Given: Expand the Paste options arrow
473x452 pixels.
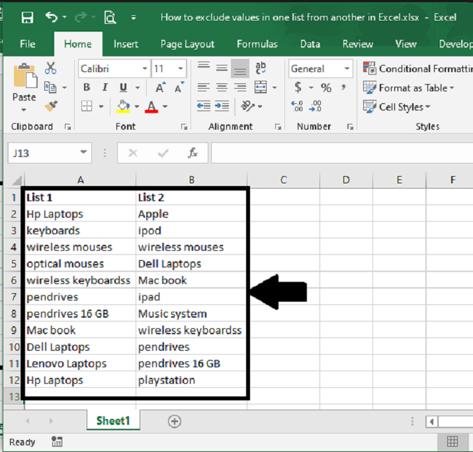Looking at the screenshot, I should [x=24, y=110].
